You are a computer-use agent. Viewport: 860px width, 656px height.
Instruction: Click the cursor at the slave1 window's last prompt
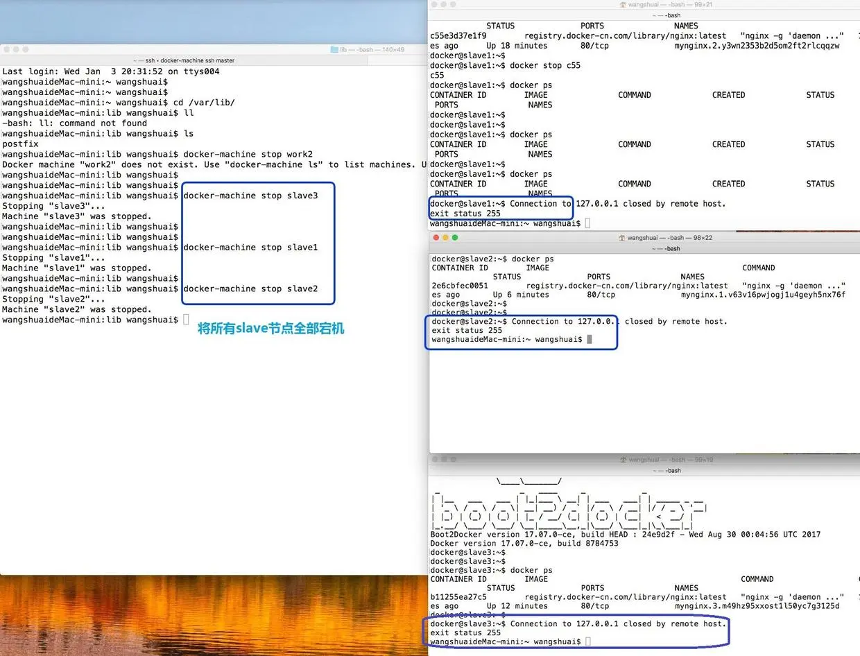587,223
